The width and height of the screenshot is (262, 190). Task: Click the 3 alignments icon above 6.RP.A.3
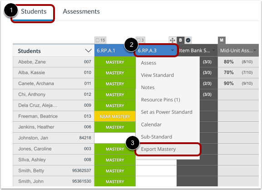140,40
